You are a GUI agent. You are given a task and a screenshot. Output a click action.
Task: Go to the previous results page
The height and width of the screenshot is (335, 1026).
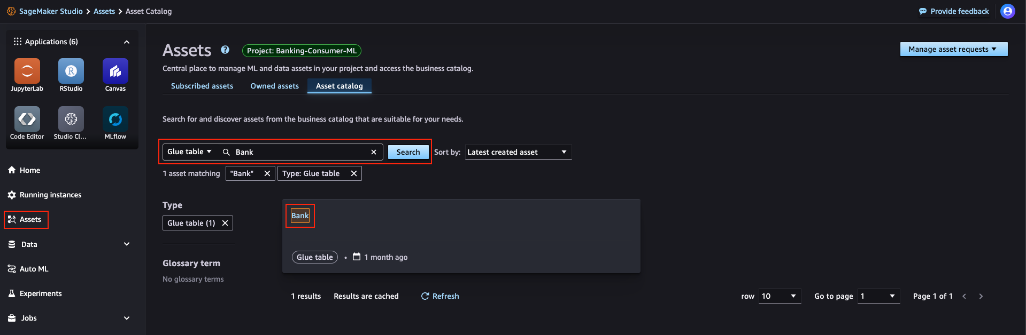(x=965, y=296)
